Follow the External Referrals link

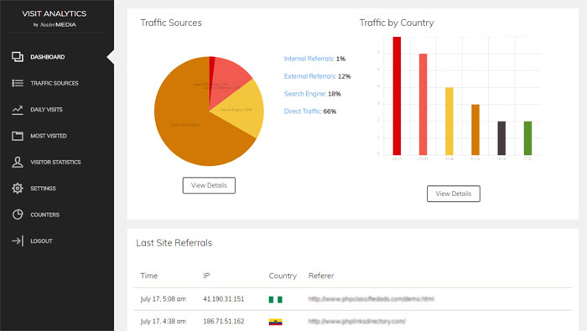pos(309,76)
